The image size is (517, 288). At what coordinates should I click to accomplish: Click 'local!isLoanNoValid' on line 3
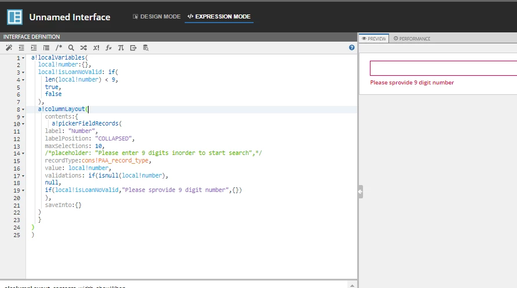pyautogui.click(x=69, y=72)
